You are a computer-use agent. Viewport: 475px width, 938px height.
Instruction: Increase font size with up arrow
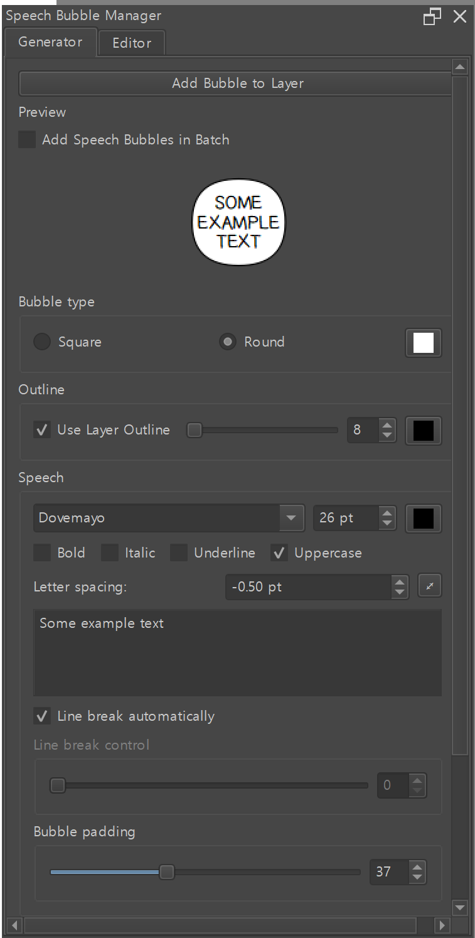tap(388, 512)
